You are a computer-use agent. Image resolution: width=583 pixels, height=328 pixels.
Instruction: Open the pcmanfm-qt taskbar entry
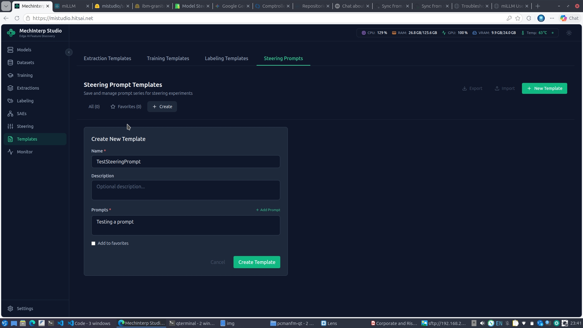[x=292, y=323]
